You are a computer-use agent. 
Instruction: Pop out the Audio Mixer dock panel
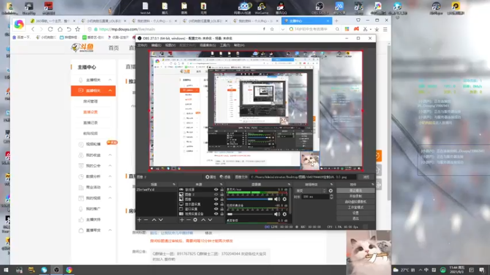click(288, 185)
